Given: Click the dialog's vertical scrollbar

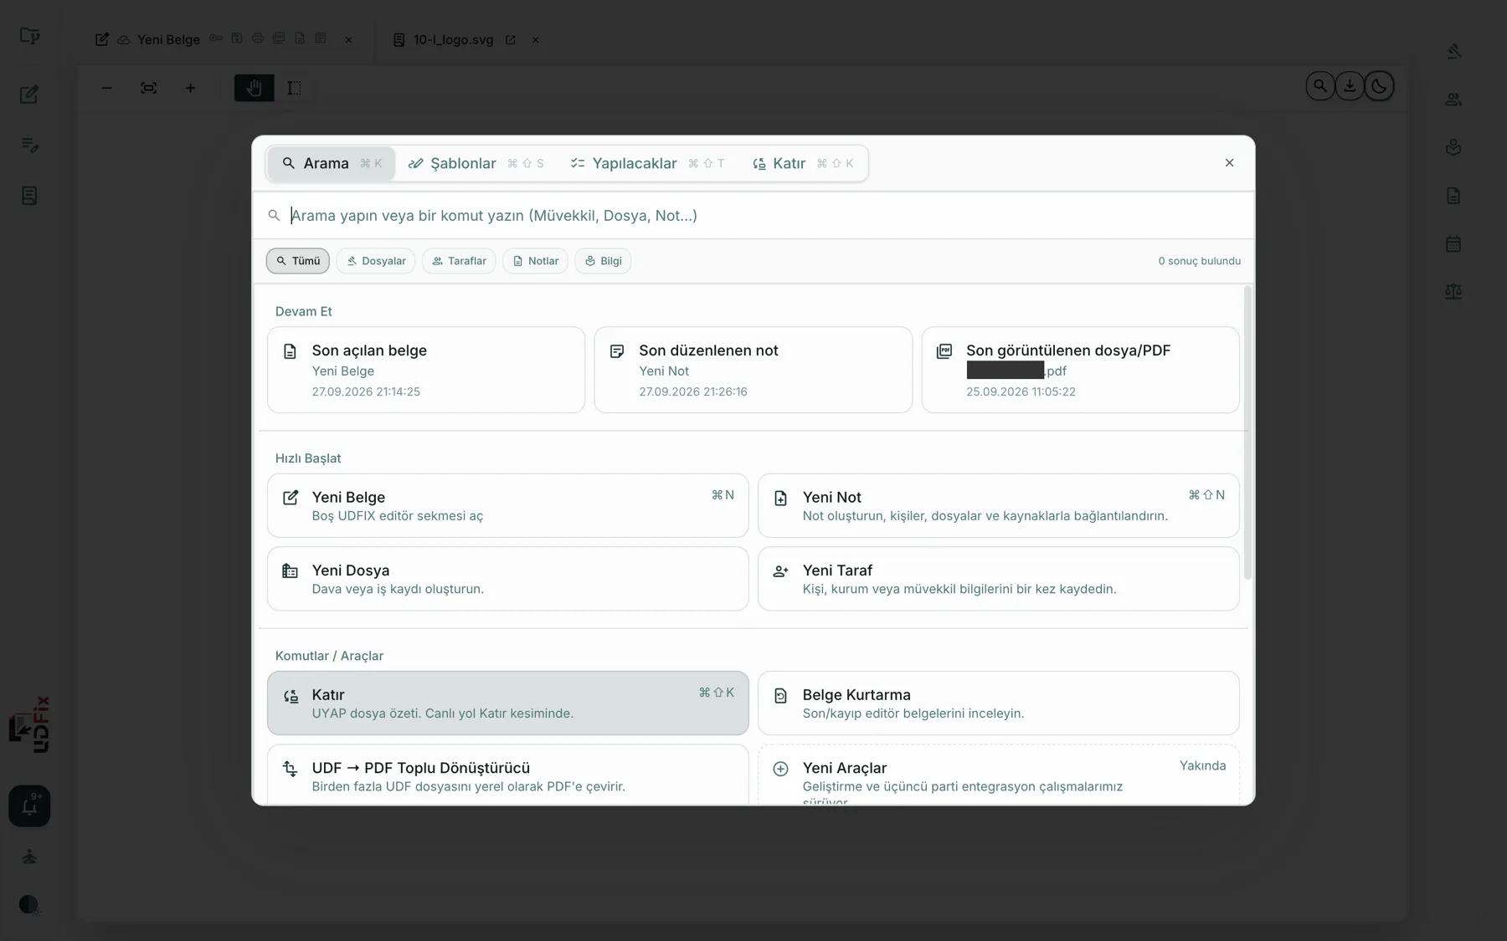Looking at the screenshot, I should 1247,433.
